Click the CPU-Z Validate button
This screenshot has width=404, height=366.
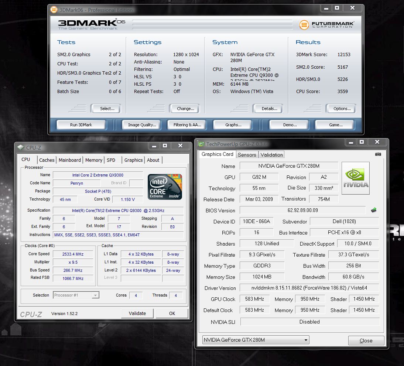coord(137,314)
